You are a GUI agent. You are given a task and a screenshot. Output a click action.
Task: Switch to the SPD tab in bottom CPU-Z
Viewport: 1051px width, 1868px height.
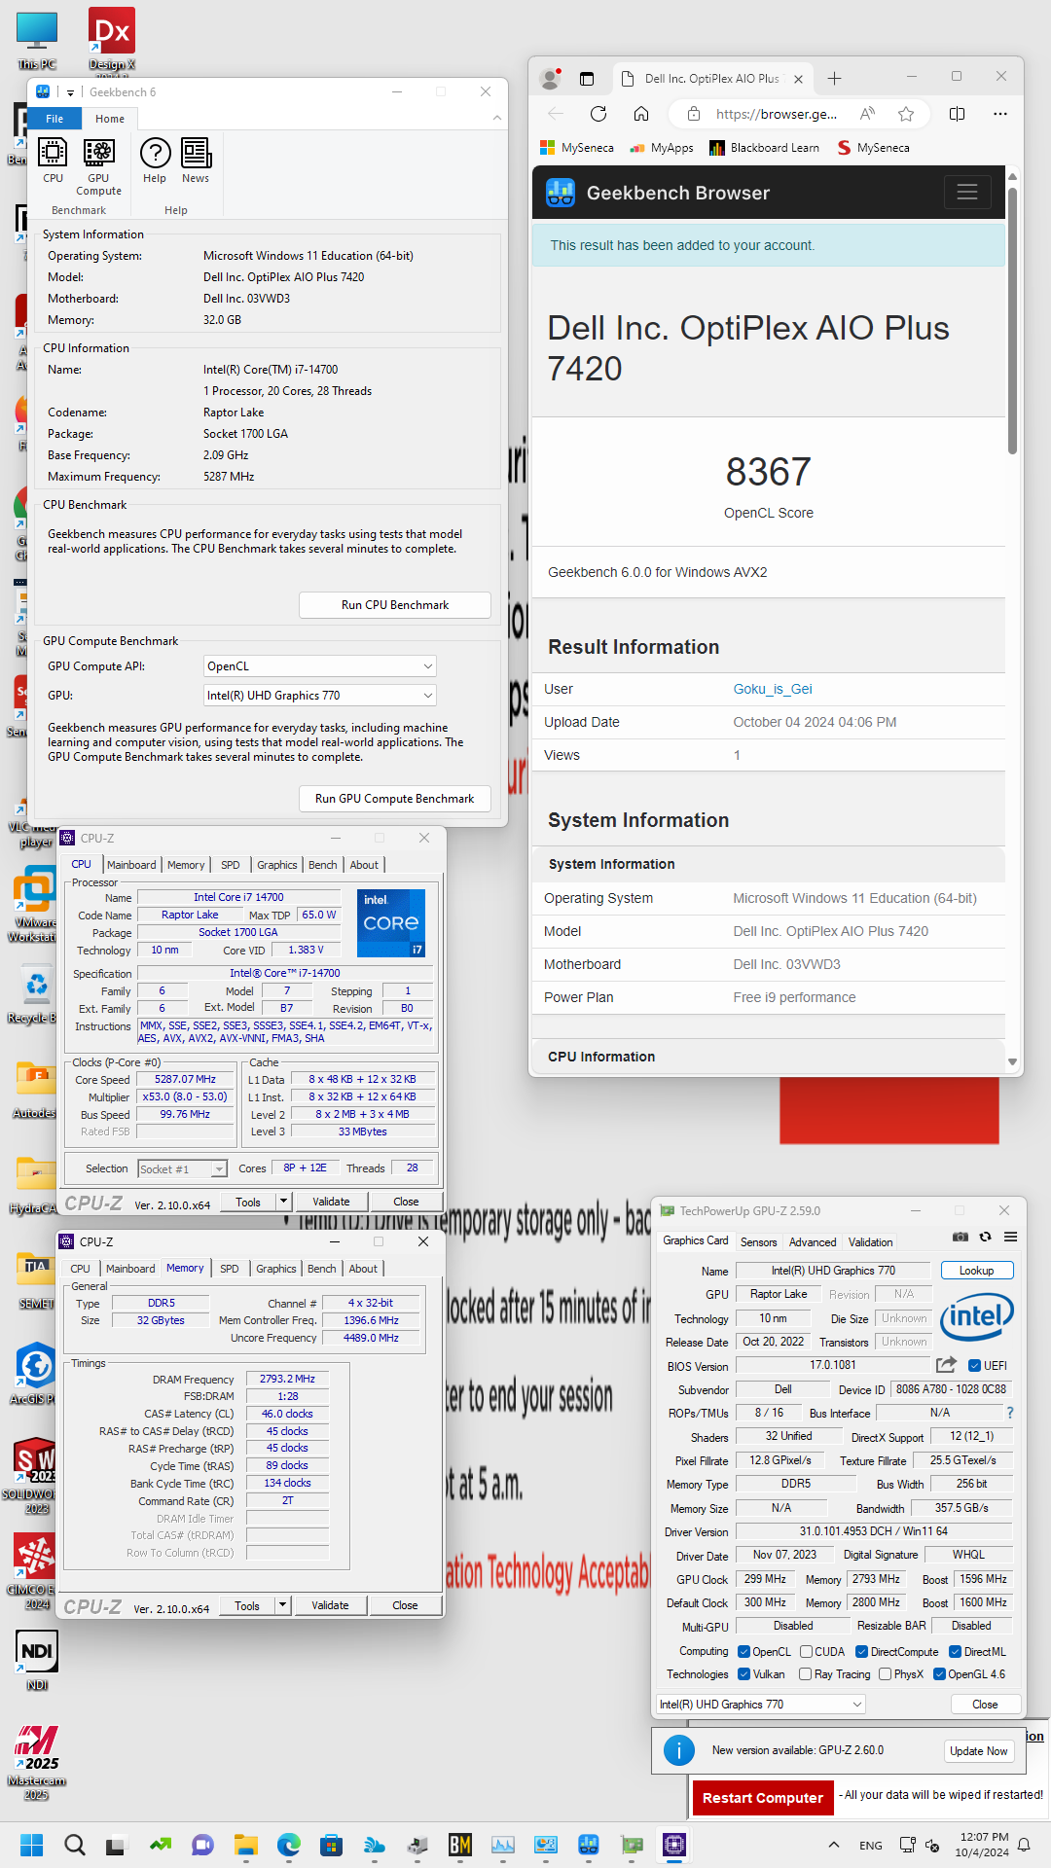[x=230, y=1269]
